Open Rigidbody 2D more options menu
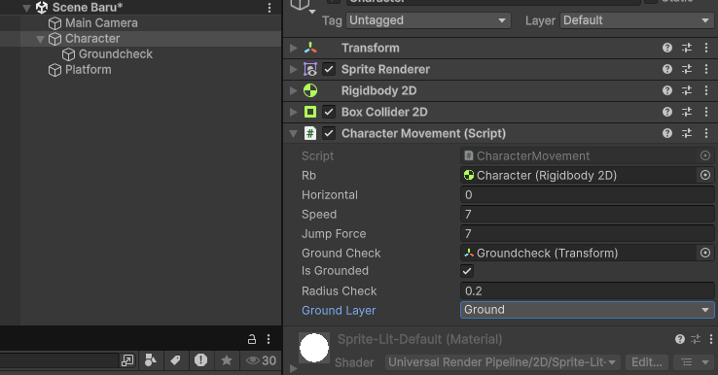Image resolution: width=718 pixels, height=375 pixels. coord(706,90)
